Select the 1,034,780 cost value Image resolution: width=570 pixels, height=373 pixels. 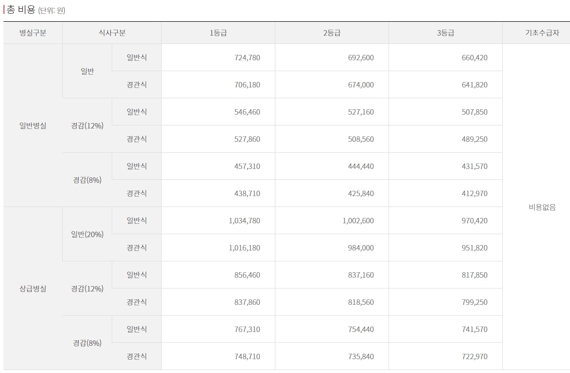click(244, 221)
